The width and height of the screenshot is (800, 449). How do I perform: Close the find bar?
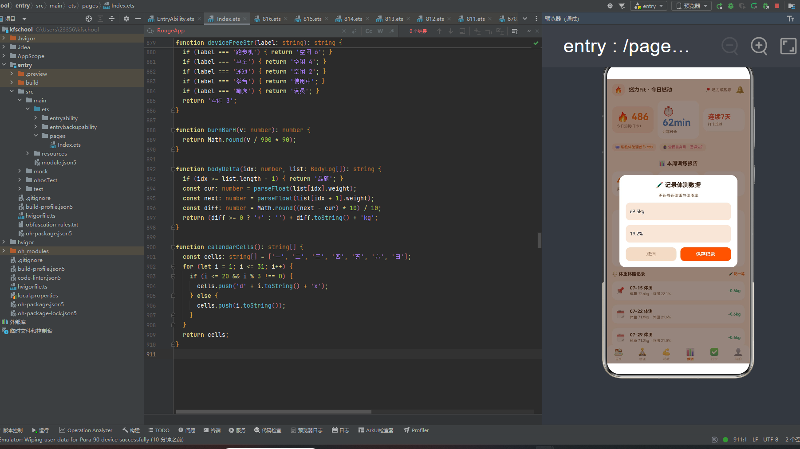pyautogui.click(x=537, y=31)
